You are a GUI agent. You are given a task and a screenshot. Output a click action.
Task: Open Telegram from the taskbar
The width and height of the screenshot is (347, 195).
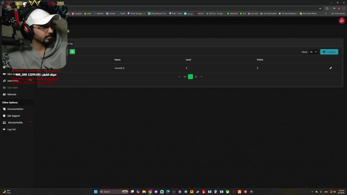click(186, 192)
